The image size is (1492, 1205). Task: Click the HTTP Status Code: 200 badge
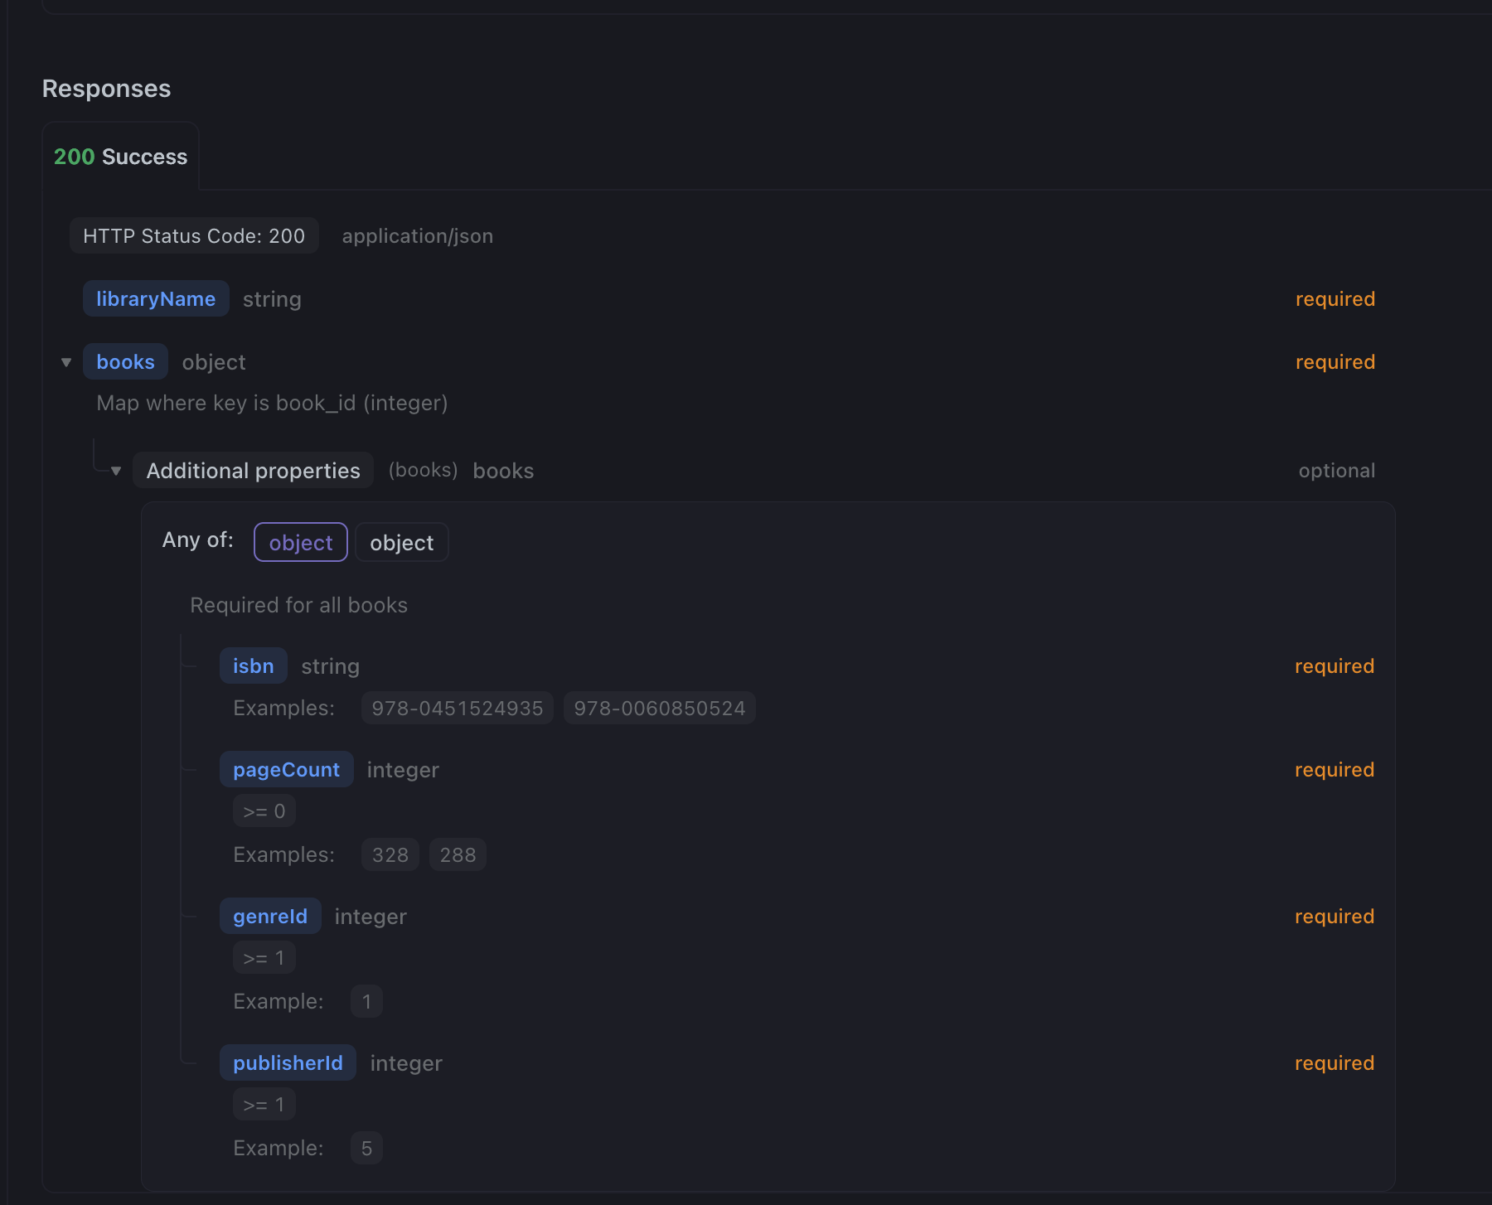194,236
